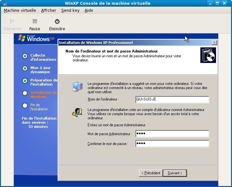Image resolution: width=232 pixels, height=187 pixels.
Task: Focus the Nom de l'ordinateur field
Action: point(172,100)
